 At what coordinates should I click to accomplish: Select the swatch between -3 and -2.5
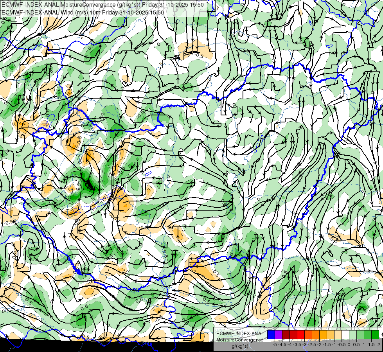[308, 334]
